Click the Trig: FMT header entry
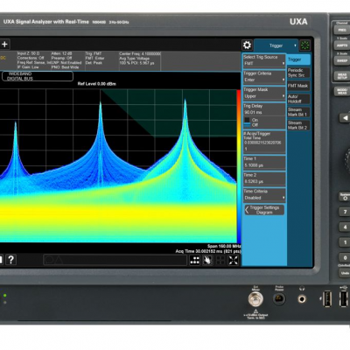 tap(94, 53)
